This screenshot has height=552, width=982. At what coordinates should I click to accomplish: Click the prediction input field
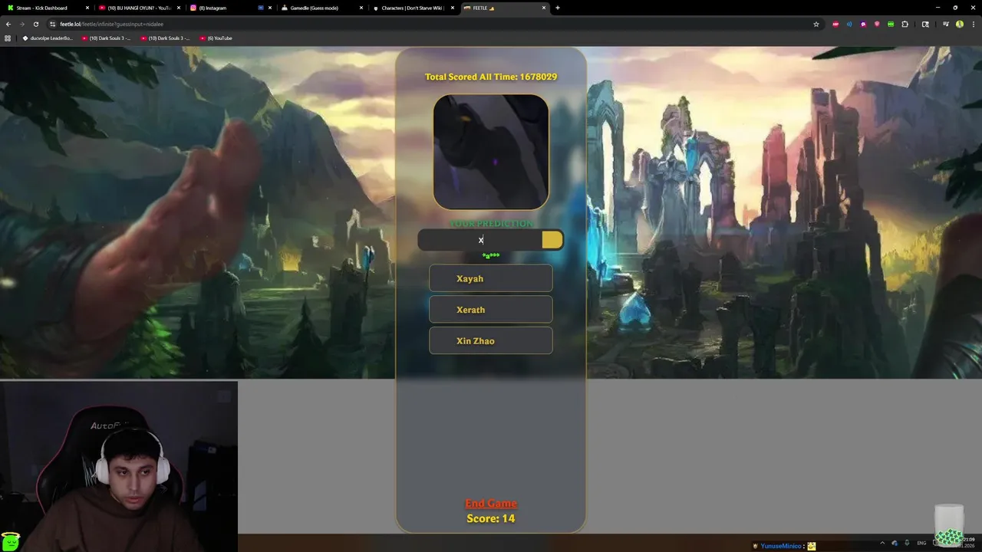[x=479, y=240]
